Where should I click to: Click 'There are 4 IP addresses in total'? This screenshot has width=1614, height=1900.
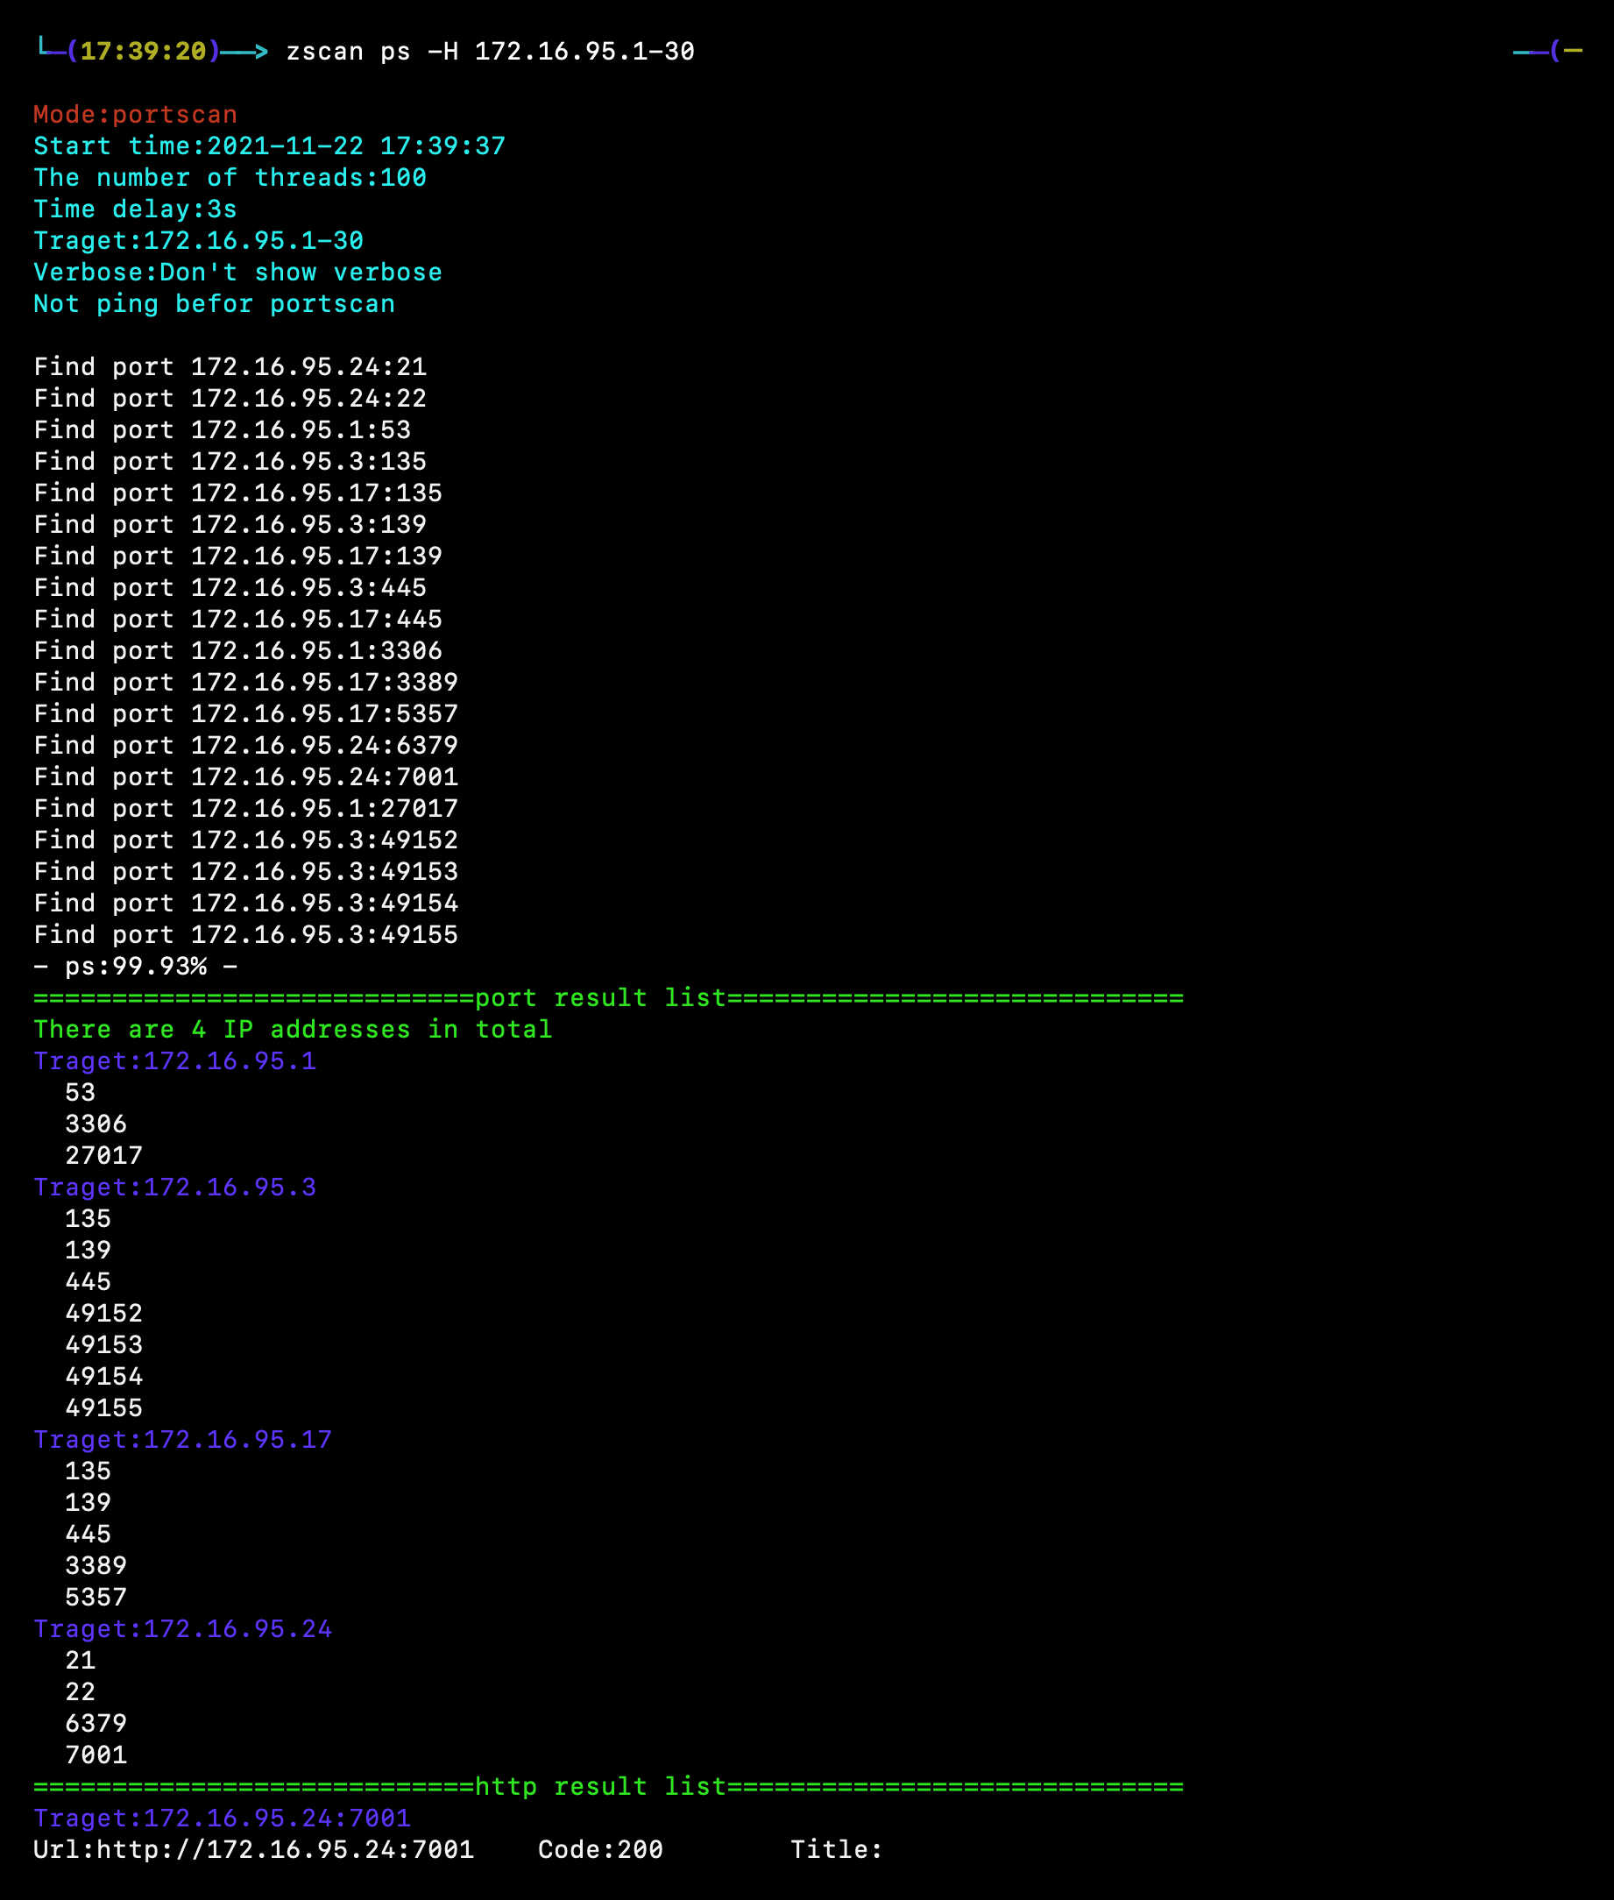coord(293,1030)
